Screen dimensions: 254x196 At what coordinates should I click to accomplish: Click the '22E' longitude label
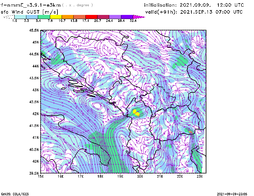[180, 176]
